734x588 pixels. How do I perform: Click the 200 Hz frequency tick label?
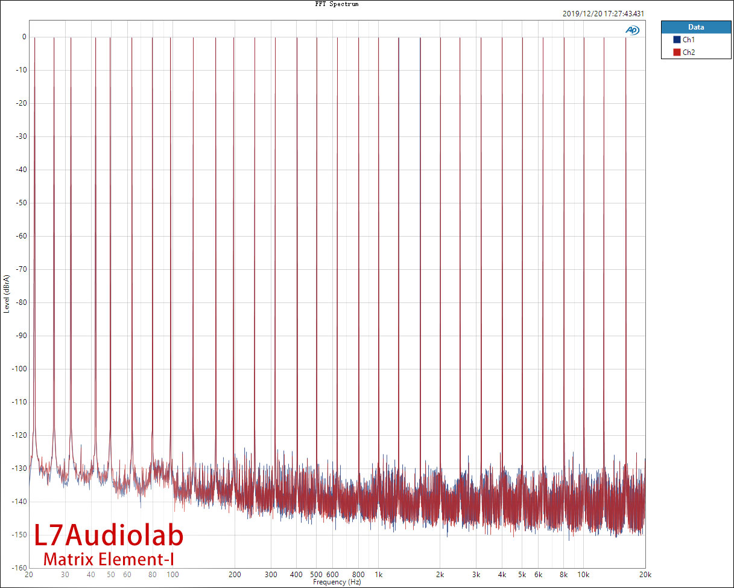pos(234,575)
